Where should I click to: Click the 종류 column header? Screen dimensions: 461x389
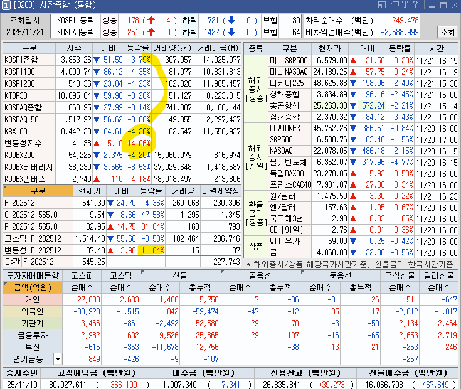(256, 48)
